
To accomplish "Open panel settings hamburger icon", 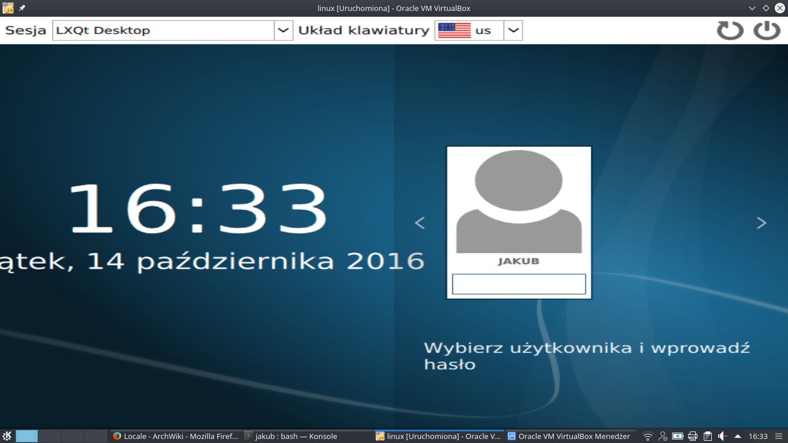I will pyautogui.click(x=779, y=436).
